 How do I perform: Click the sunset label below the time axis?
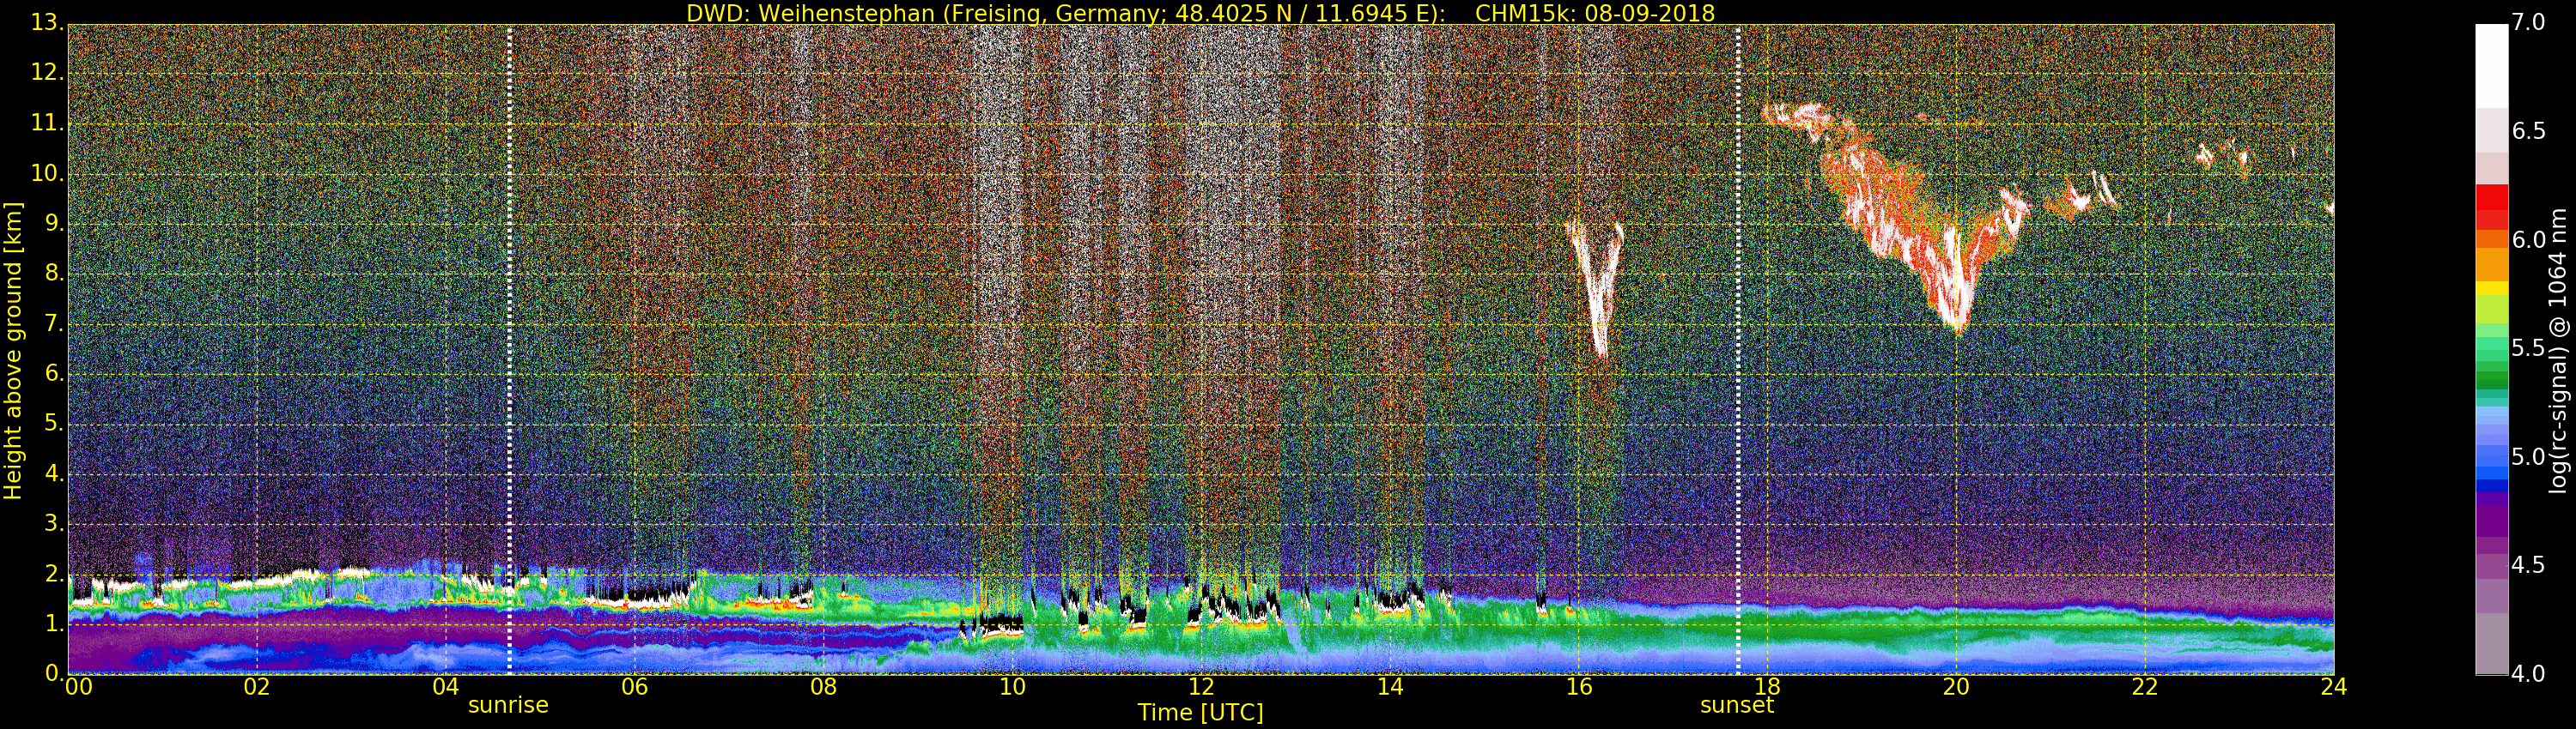1736,705
